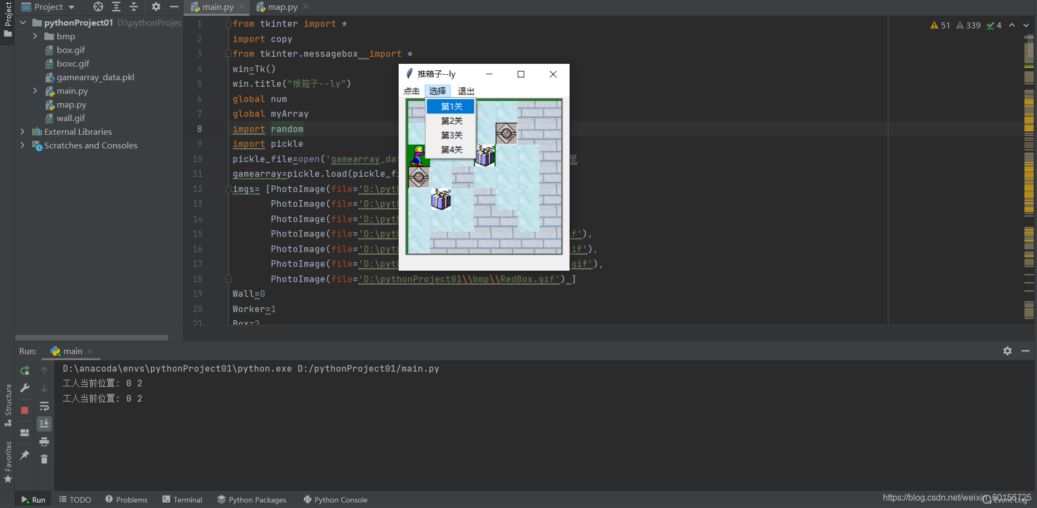
Task: Hide the Run panel with minus icon
Action: 1026,351
